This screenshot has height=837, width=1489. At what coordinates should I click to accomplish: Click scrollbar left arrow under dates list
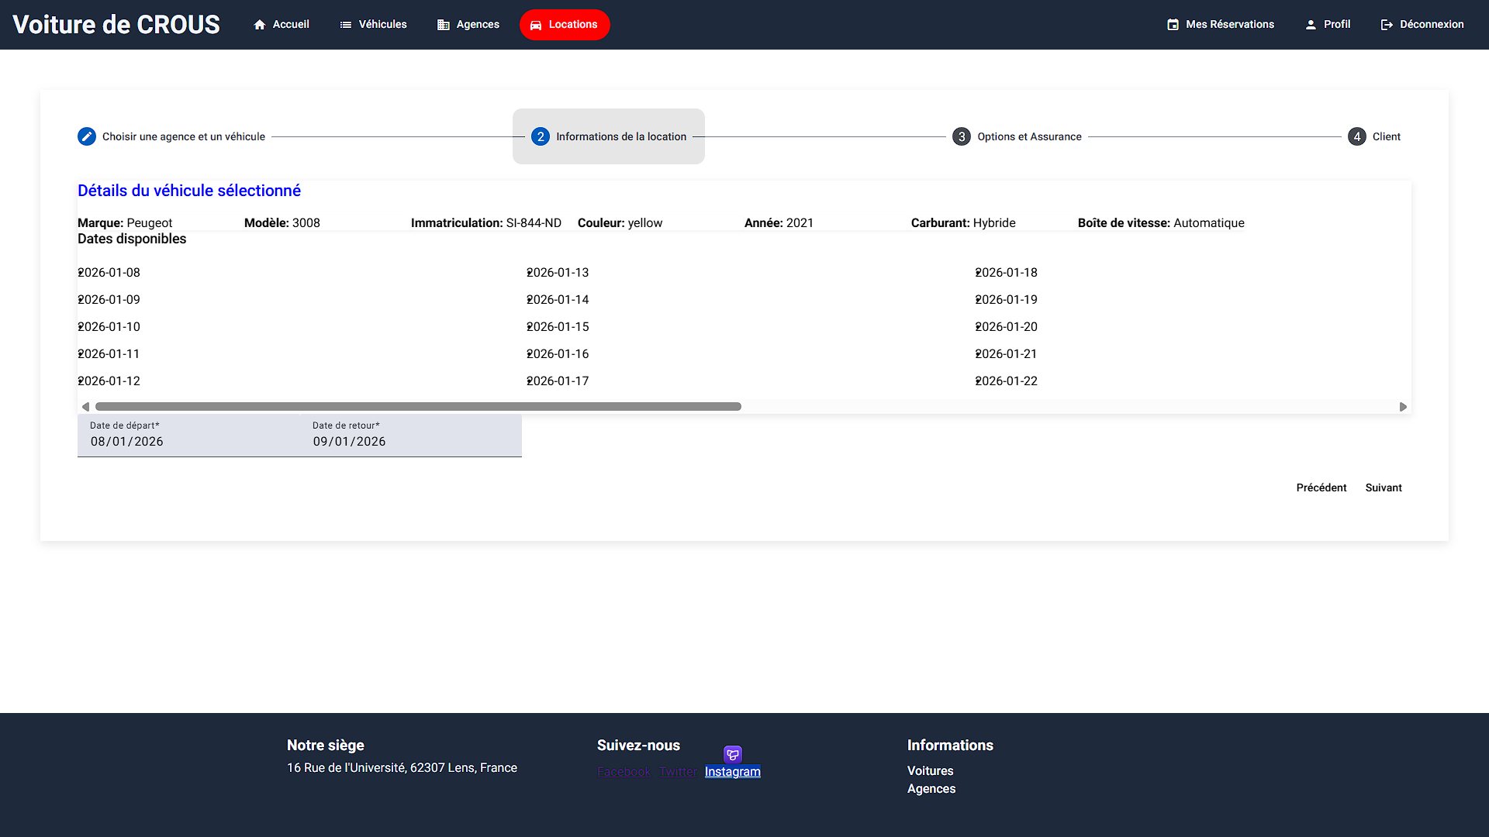click(x=85, y=407)
